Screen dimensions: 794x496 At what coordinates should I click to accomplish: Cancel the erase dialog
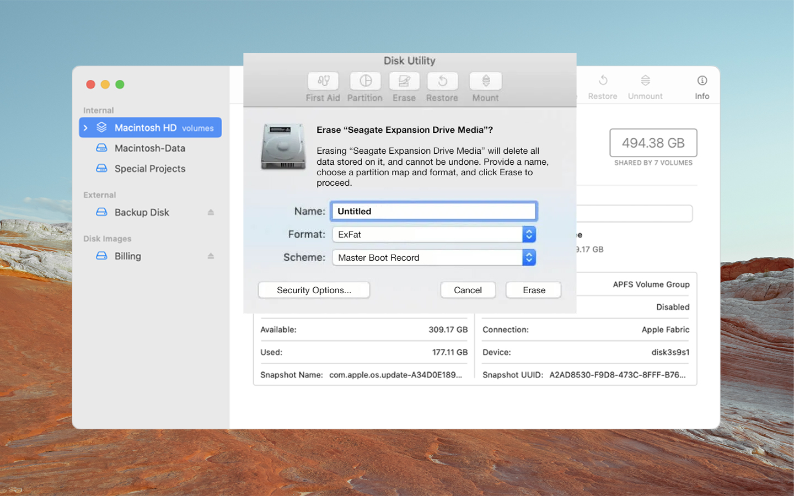coord(468,290)
